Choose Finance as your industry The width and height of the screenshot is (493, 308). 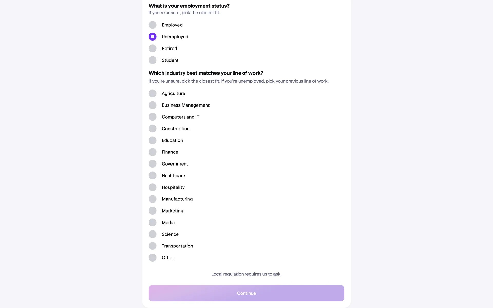(x=153, y=152)
